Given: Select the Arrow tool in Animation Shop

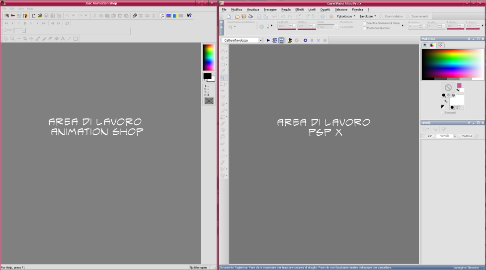Looking at the screenshot, I should pyautogui.click(x=6, y=39).
